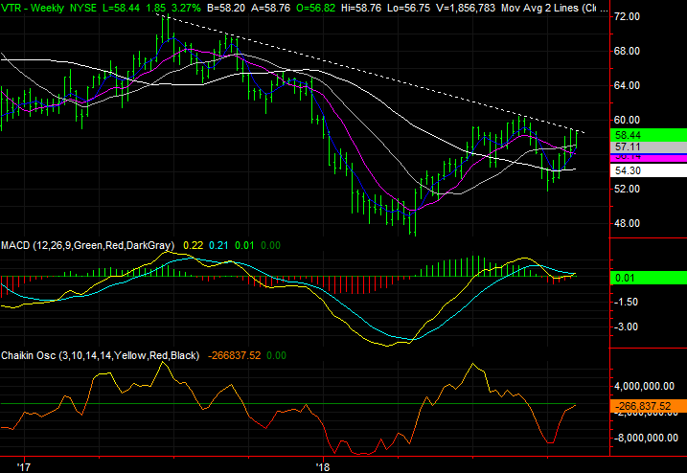Click the -266837.52 Chaikin value in header
687x473 pixels.
coord(234,355)
